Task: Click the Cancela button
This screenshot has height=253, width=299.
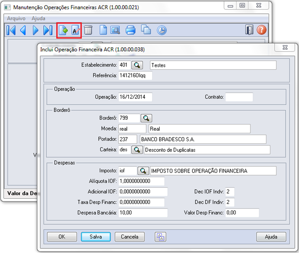Action: [130, 237]
